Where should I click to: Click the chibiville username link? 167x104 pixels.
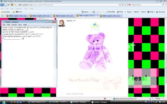pos(70,21)
